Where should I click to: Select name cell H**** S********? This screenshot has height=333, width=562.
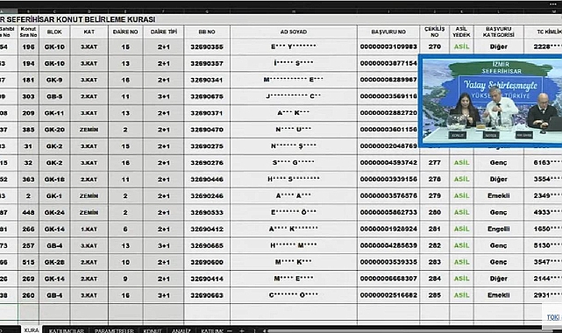293,179
